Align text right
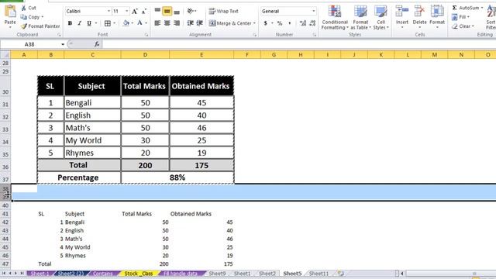This screenshot has height=279, width=496. click(177, 23)
